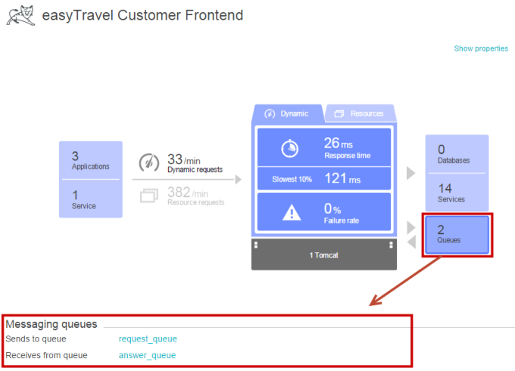Select the Sends to queue label
Viewport: 515px width, 371px height.
coord(36,339)
